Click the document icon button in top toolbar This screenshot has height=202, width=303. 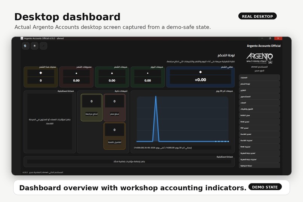[25, 46]
